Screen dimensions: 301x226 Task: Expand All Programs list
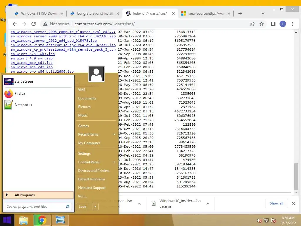coord(39,195)
